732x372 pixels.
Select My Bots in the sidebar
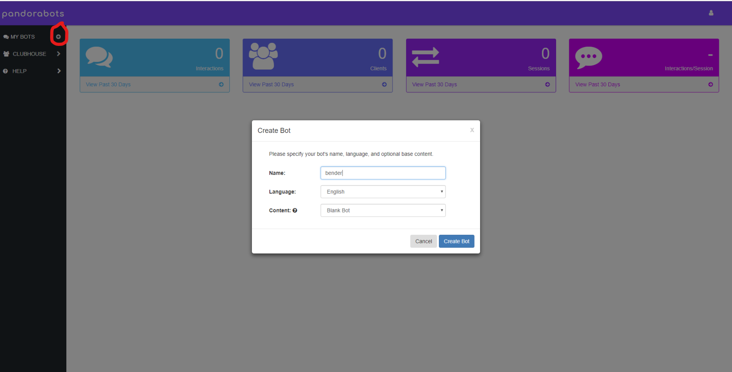pyautogui.click(x=23, y=37)
